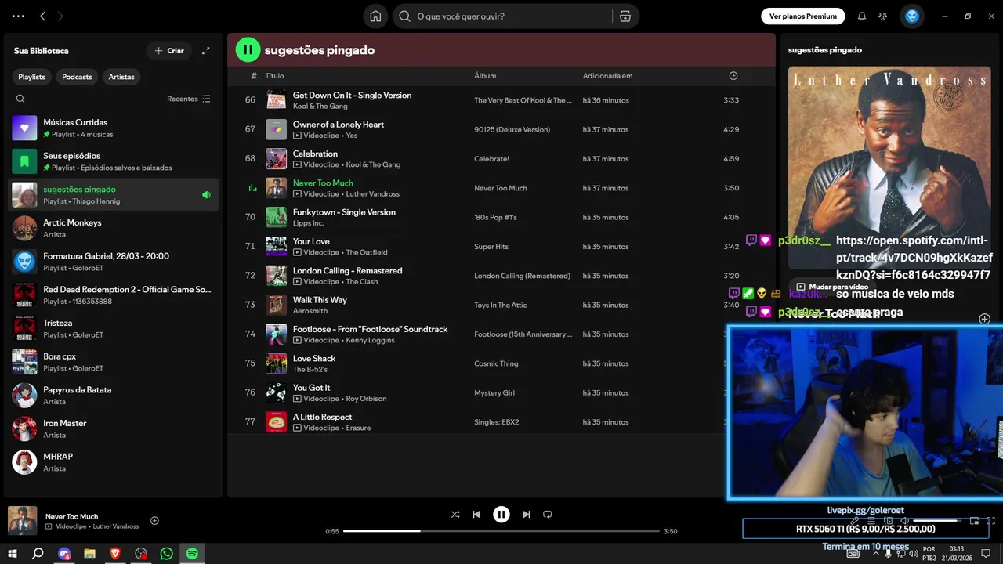Open the Home page
Screen dimensions: 1003x564
(375, 16)
